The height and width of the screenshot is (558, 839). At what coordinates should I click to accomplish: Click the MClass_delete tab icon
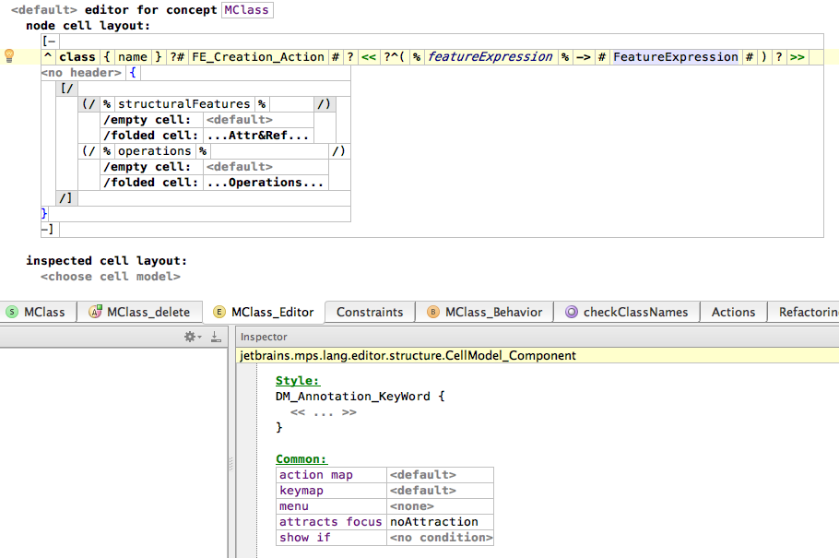[95, 313]
